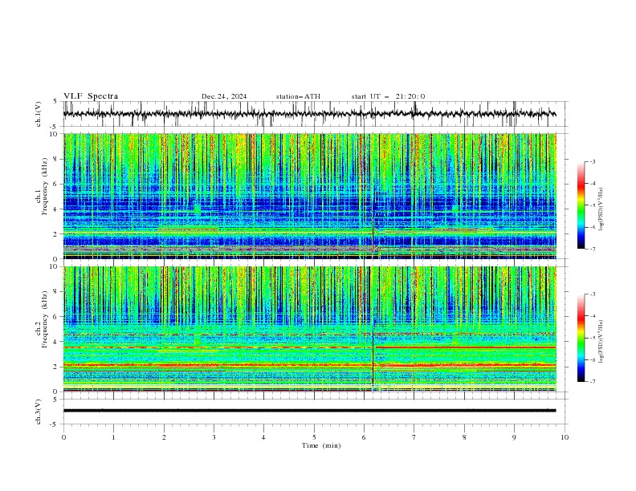Click the time axis tick label '10'
This screenshot has height=491, width=636.
click(565, 437)
